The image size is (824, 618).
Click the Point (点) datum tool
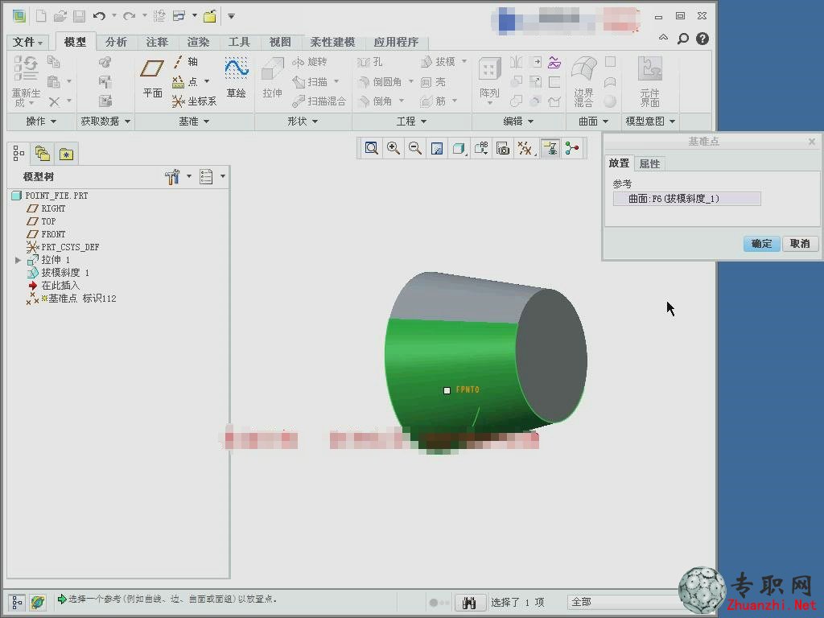187,81
